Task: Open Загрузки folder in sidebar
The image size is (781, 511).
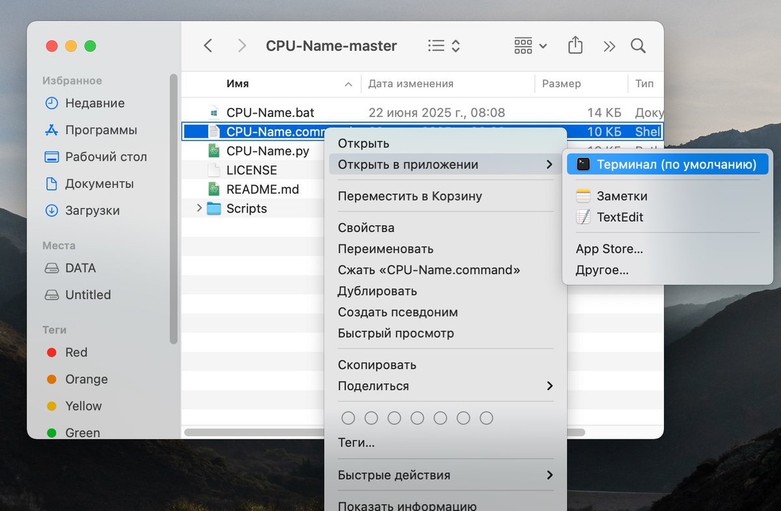Action: coord(92,211)
